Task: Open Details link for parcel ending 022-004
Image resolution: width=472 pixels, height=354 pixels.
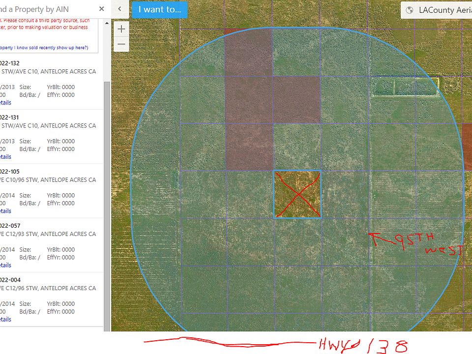Action: point(5,319)
